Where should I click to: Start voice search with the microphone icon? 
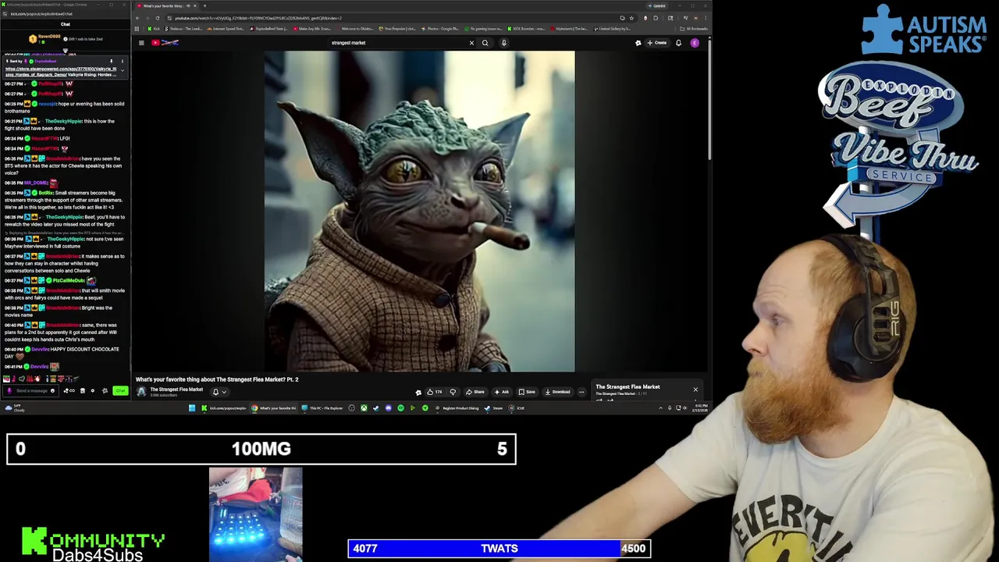(x=504, y=43)
